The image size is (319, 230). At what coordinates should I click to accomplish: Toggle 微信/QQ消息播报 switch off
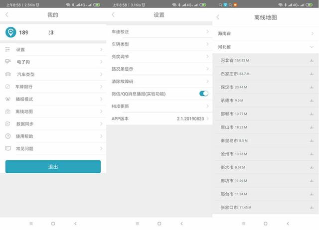204,94
